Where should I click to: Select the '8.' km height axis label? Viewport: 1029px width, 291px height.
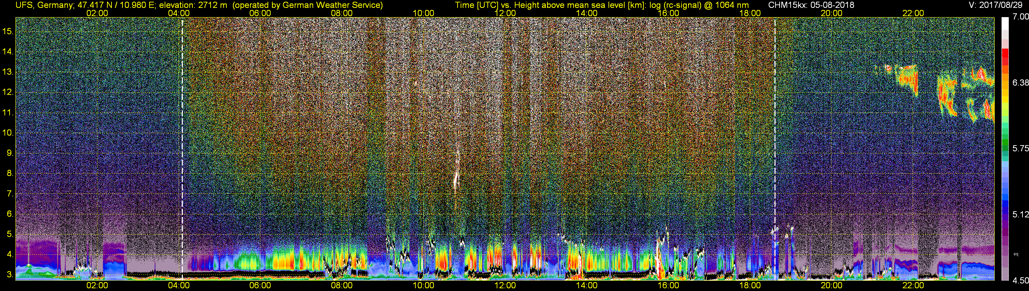tap(10, 174)
